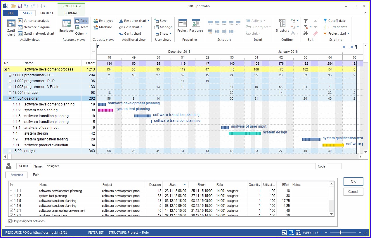Screen dimensions: 371x238
Task: Click the binoculars search icon
Action: click(x=306, y=34)
